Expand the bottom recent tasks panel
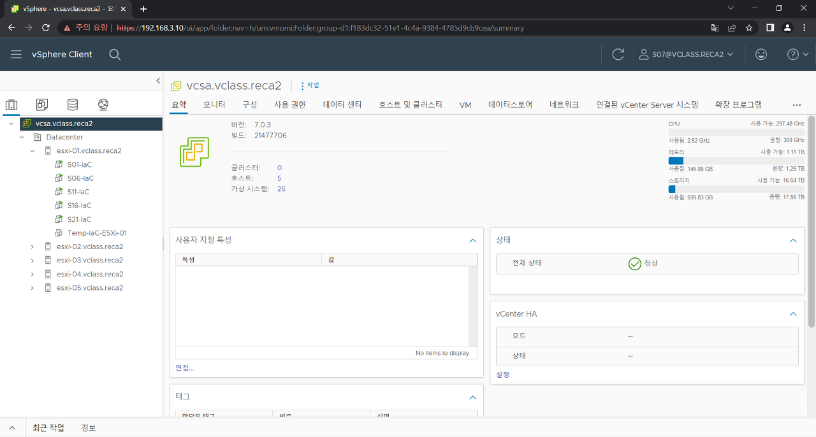Viewport: 816px width, 437px height. [x=12, y=427]
